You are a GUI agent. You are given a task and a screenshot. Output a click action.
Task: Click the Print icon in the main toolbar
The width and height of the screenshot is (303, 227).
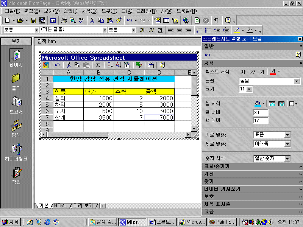tap(64, 20)
